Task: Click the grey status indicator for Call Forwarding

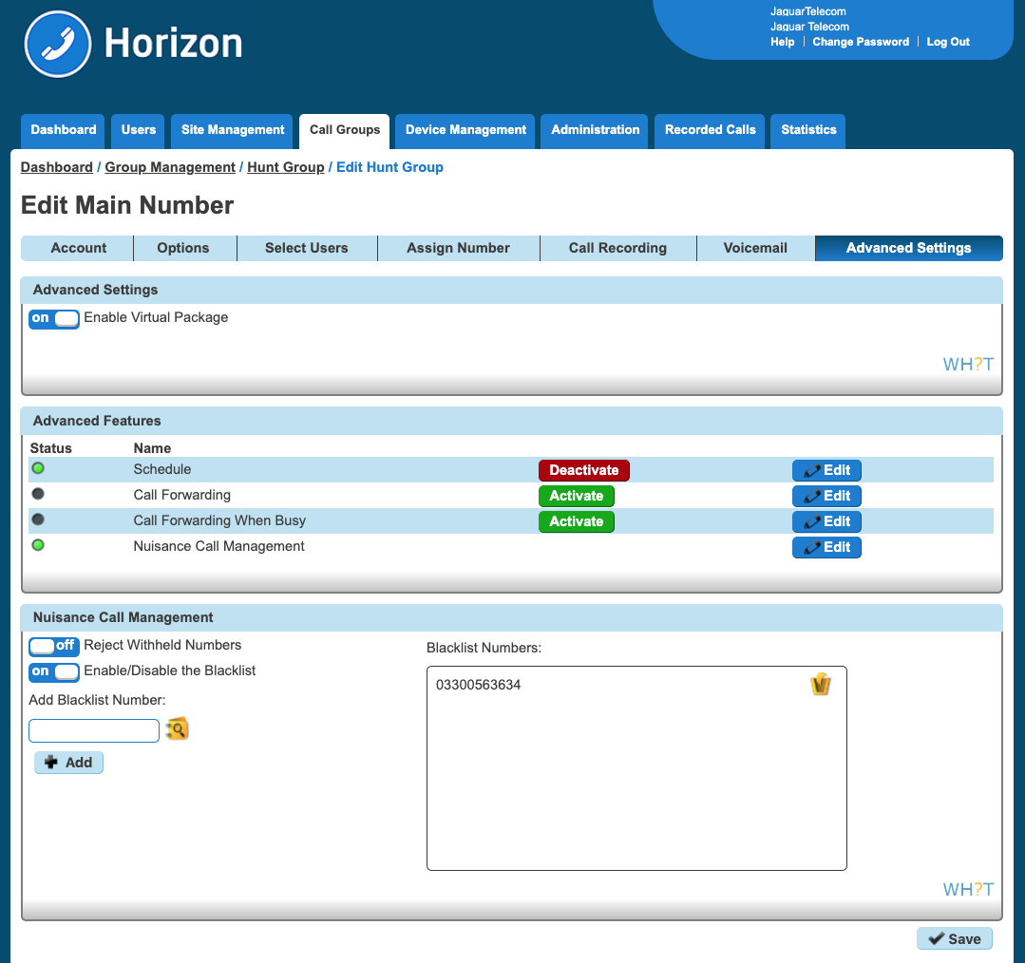Action: 38,495
